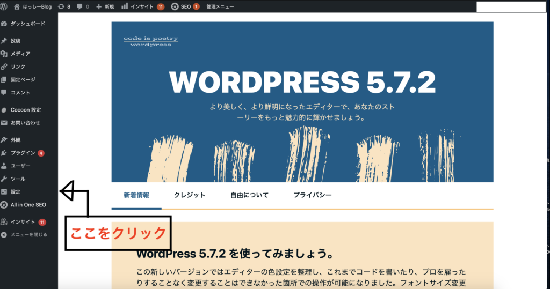The width and height of the screenshot is (550, 289).
Task: Click the pushpin icon for 投稿
Action: (x=4, y=41)
